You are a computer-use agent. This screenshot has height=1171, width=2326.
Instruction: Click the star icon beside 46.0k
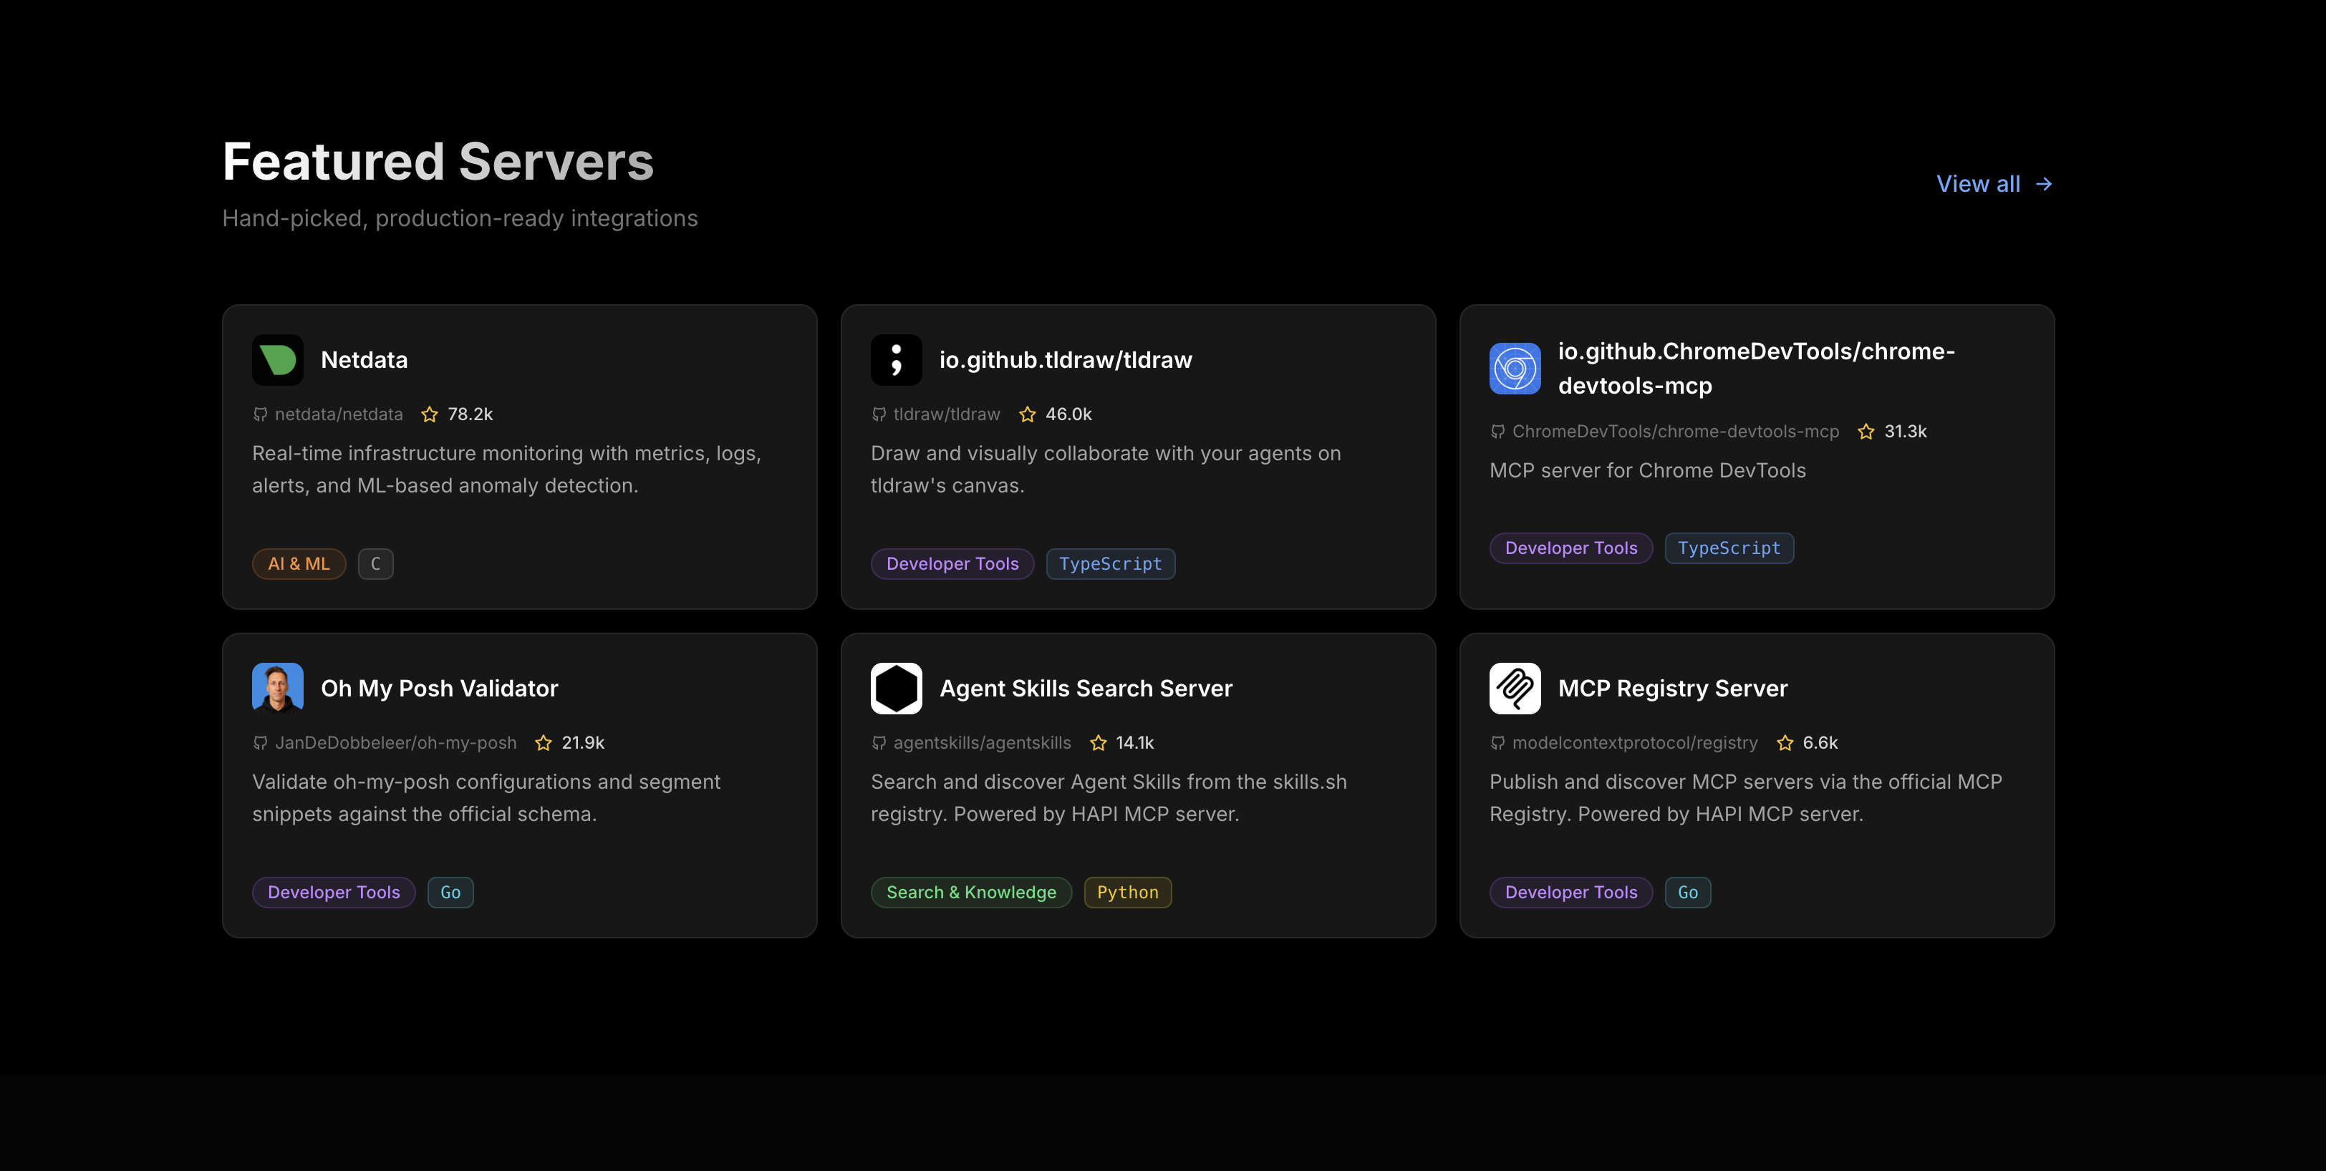pos(1028,414)
